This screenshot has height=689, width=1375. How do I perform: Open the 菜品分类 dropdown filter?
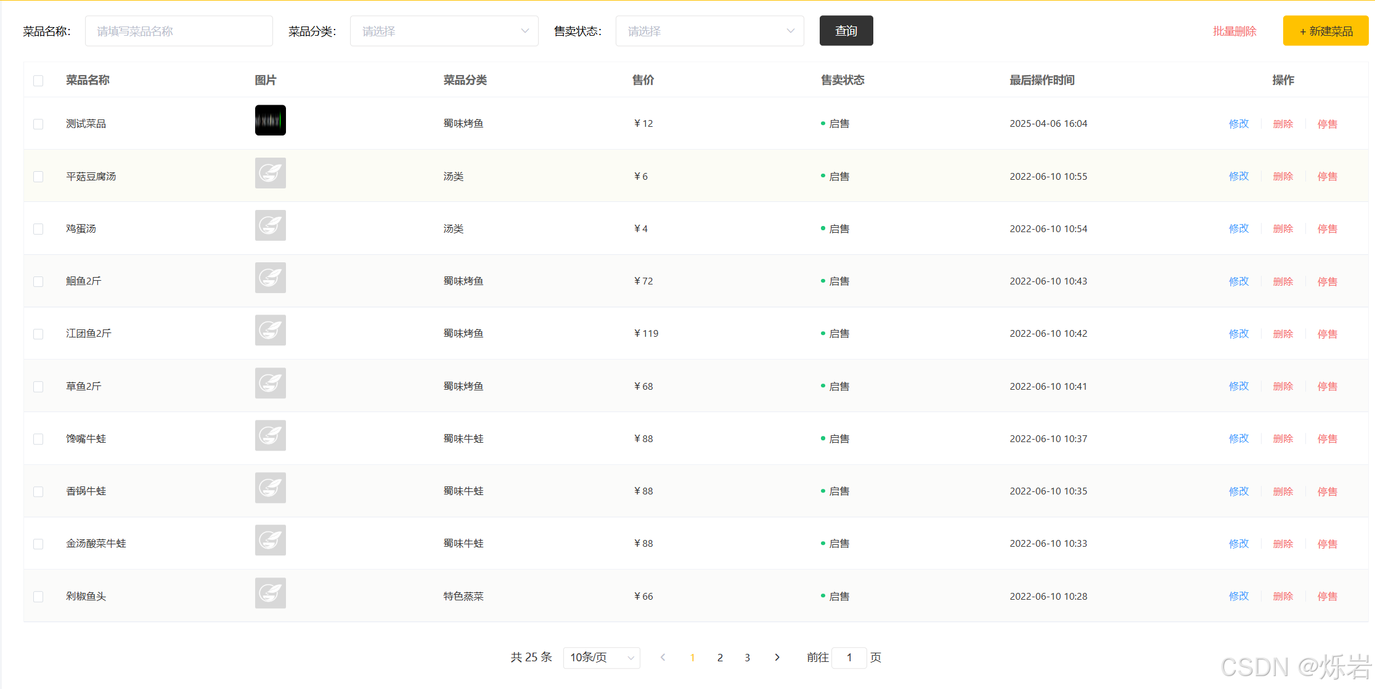click(444, 31)
